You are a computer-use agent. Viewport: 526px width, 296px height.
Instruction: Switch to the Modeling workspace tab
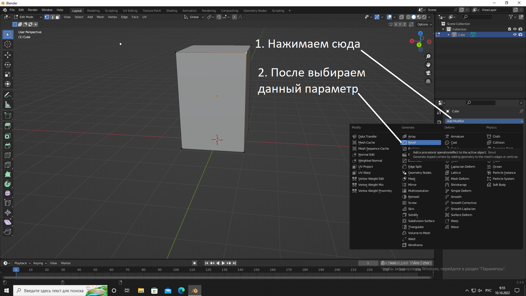point(93,11)
